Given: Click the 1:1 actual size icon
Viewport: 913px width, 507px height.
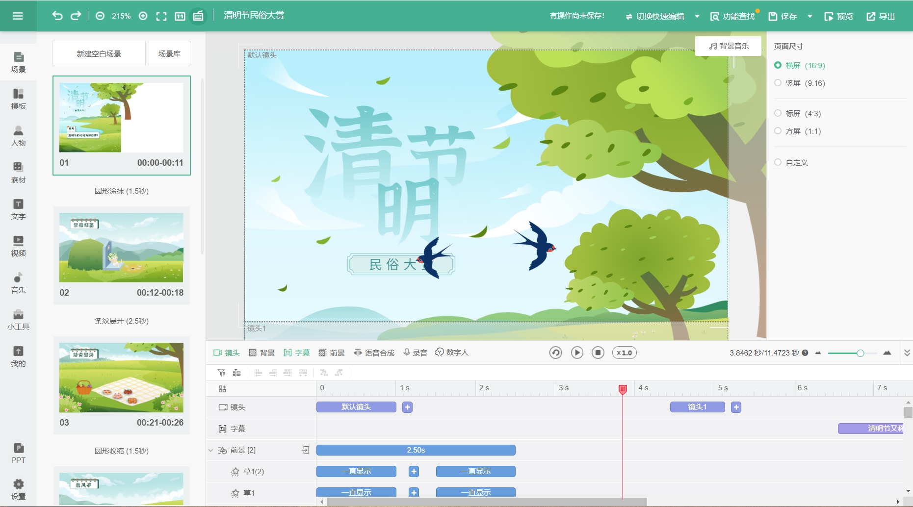Looking at the screenshot, I should coord(180,16).
